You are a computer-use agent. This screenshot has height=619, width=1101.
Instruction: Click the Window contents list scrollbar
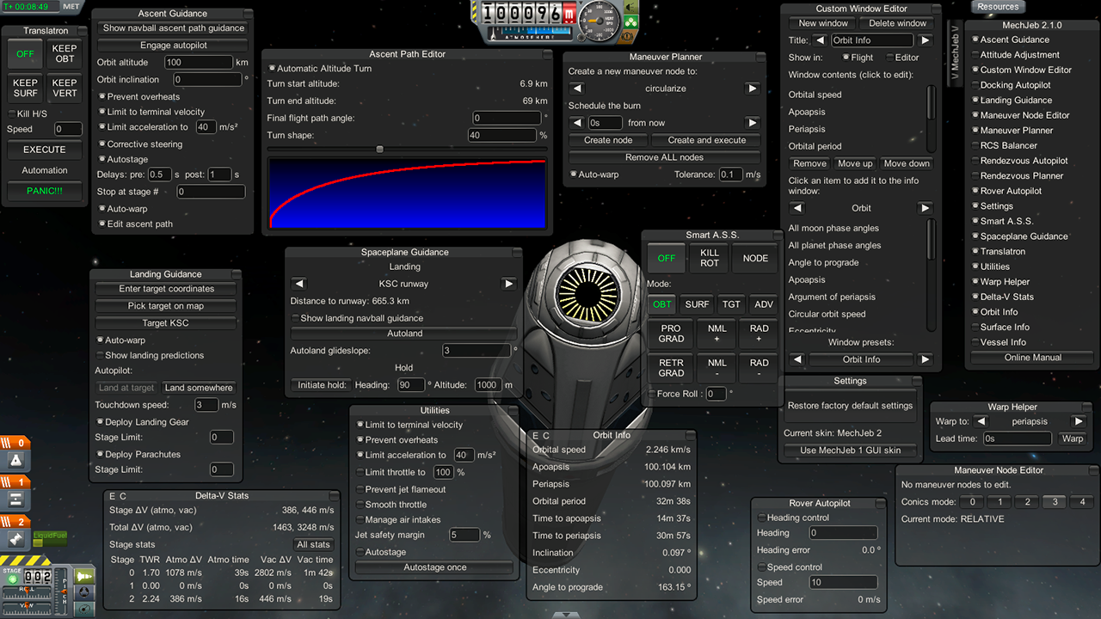(x=932, y=119)
